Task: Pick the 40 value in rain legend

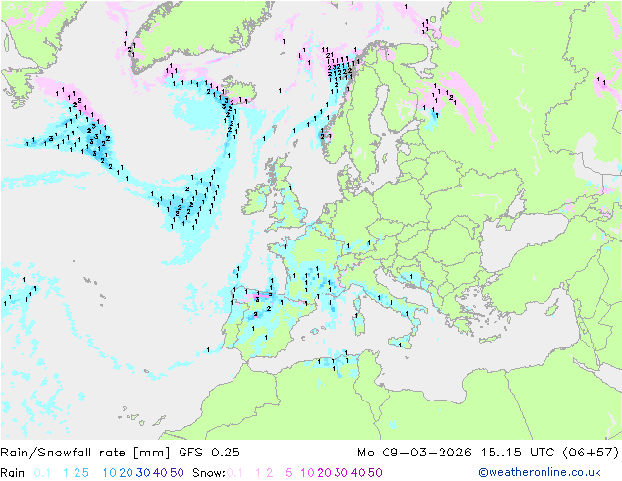Action: [x=160, y=473]
